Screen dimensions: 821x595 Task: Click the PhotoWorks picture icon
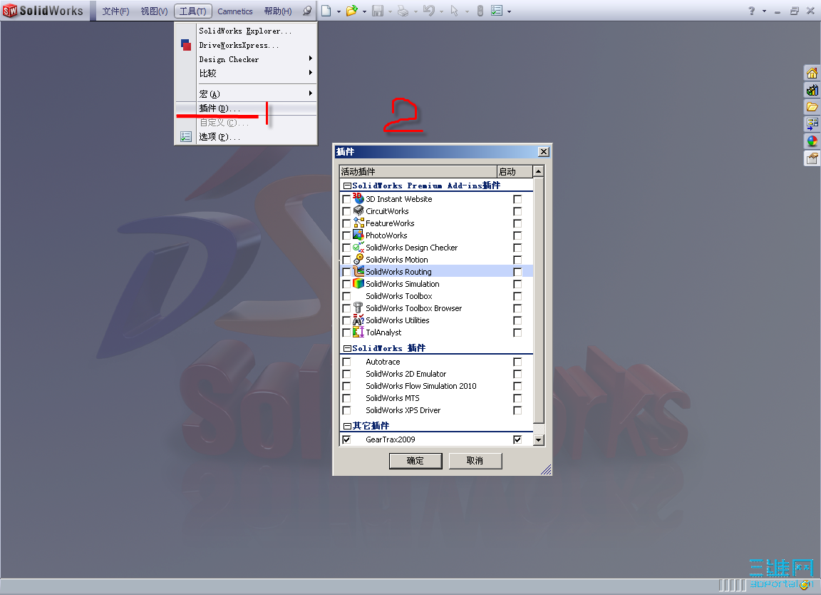click(358, 235)
